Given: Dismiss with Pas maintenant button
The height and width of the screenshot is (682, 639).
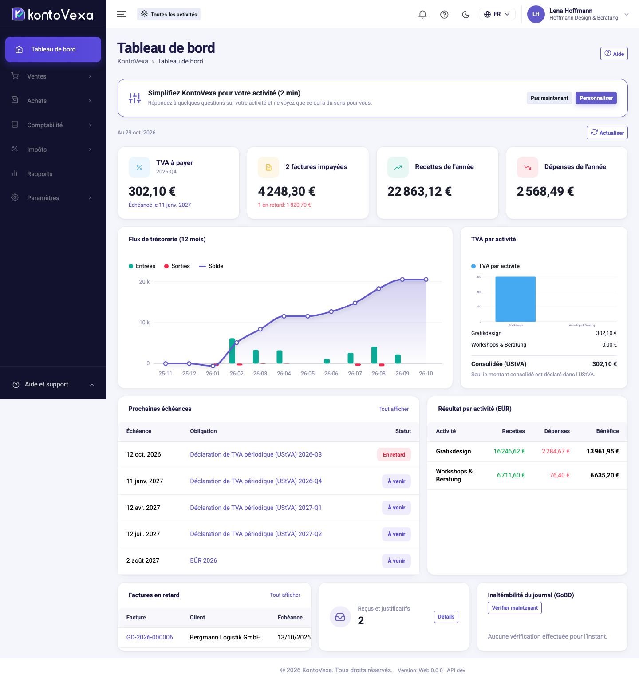Looking at the screenshot, I should 549,98.
